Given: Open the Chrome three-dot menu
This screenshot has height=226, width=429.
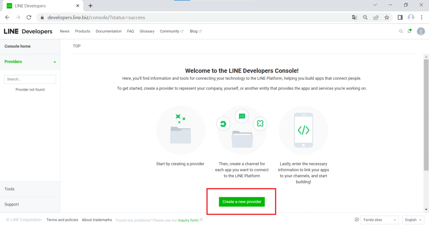Looking at the screenshot, I should coord(421,18).
